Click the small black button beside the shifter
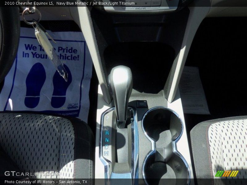The image size is (247, 185). pyautogui.click(x=142, y=104)
